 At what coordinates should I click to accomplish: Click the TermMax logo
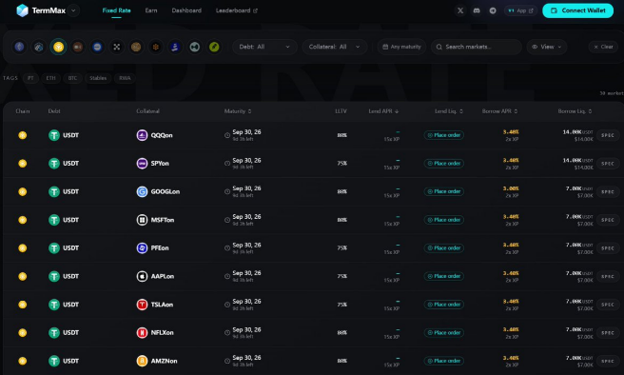coord(41,10)
